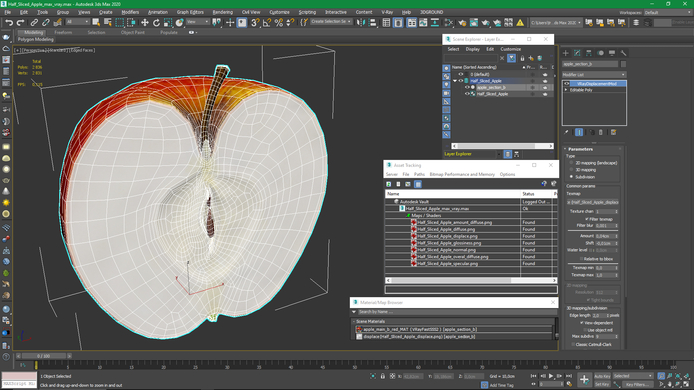Open the Rendering menu
The height and width of the screenshot is (390, 694).
[222, 12]
